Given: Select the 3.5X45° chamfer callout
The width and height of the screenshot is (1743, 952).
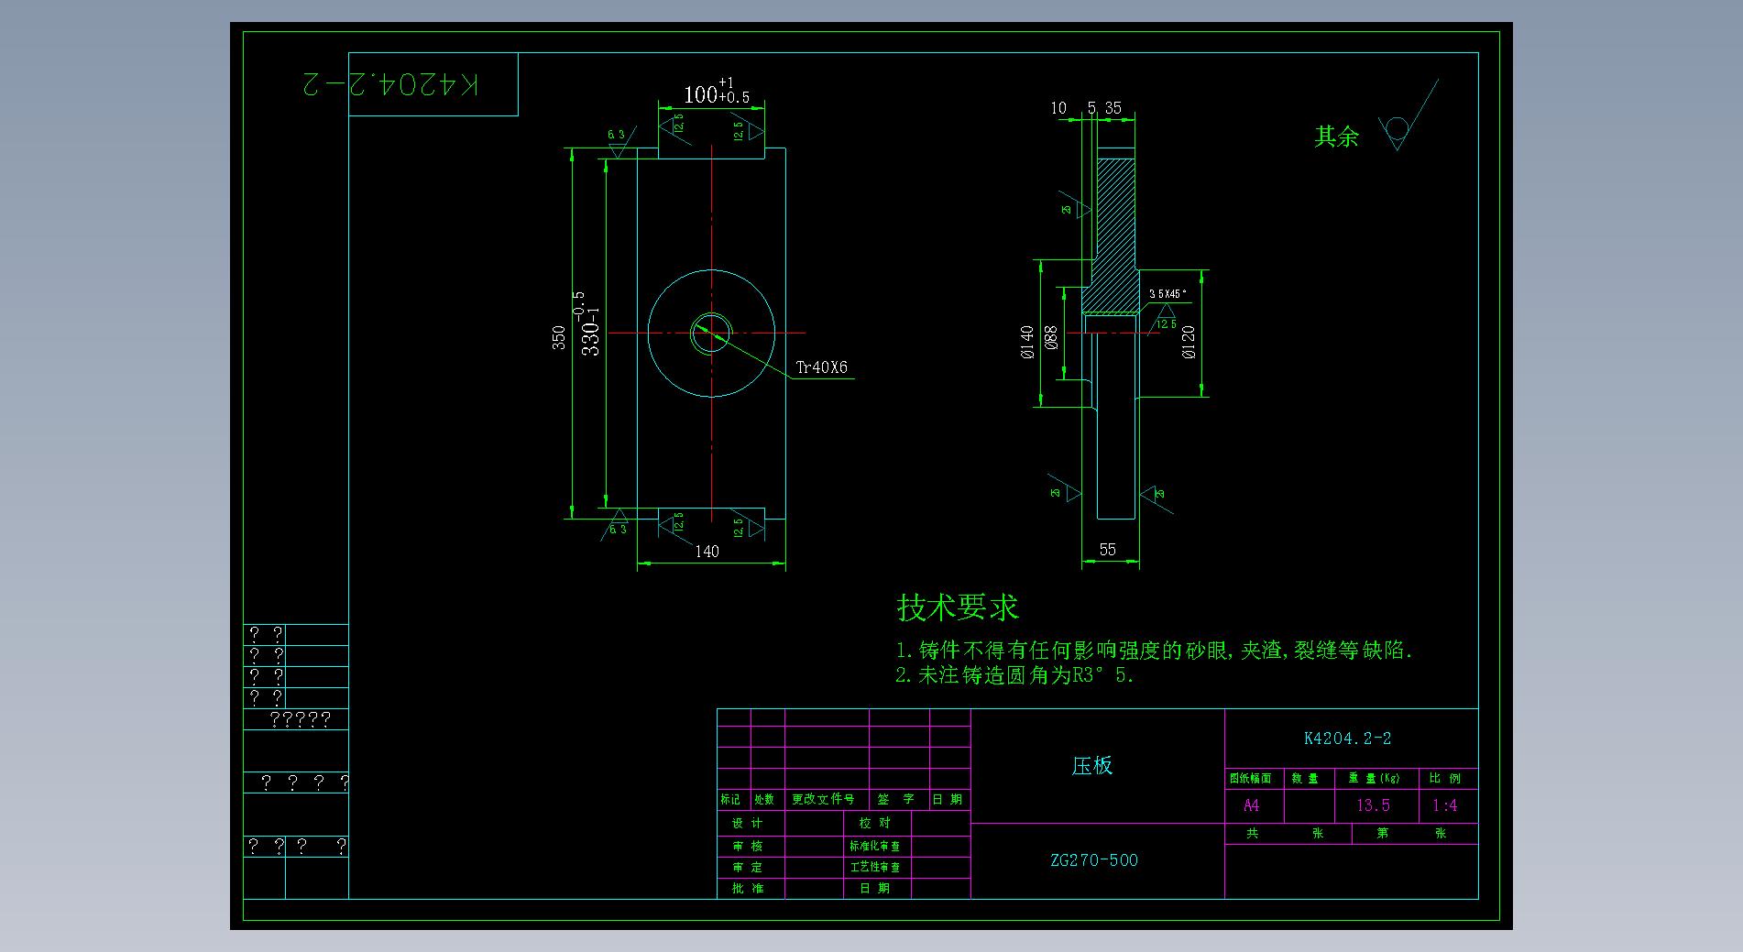Looking at the screenshot, I should point(1168,294).
